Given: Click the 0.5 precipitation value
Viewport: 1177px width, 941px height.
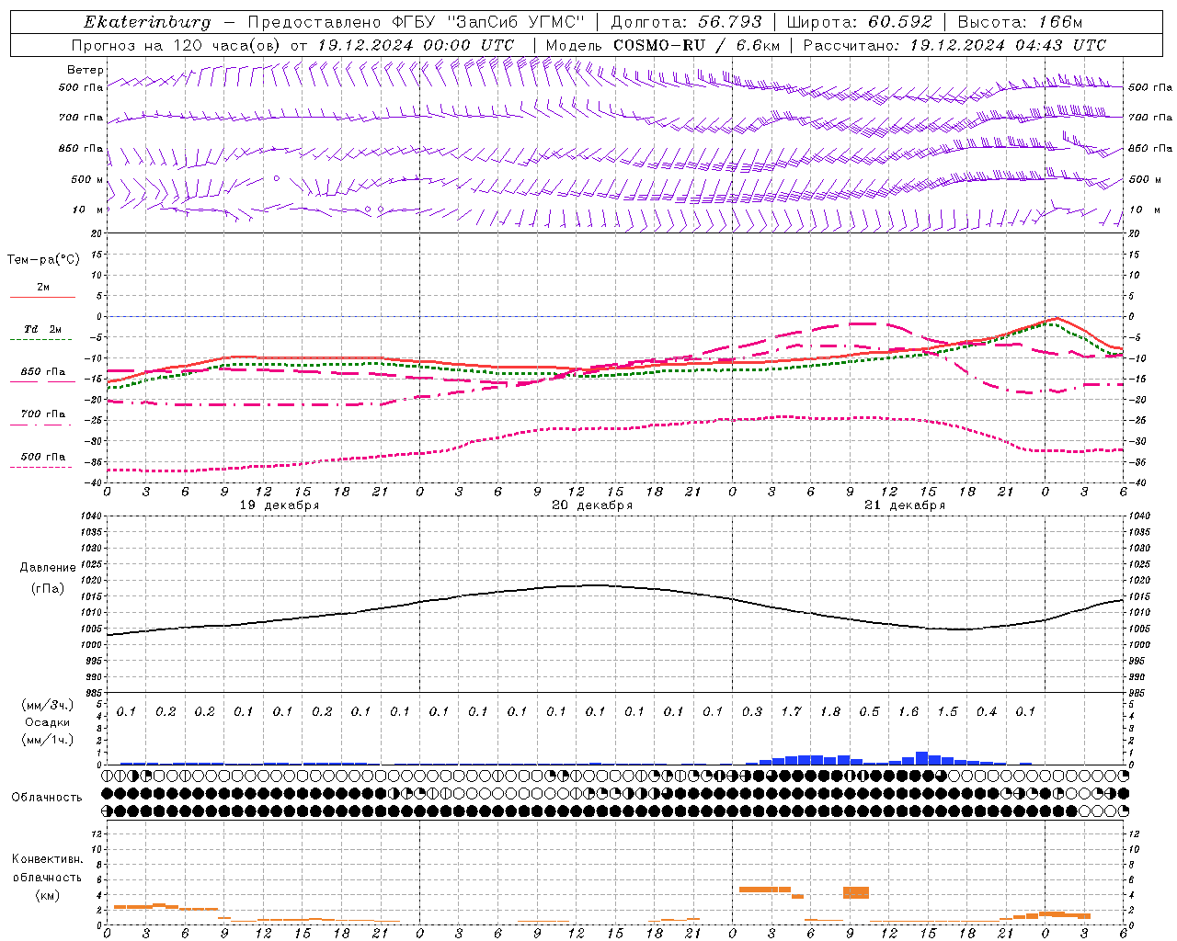Looking at the screenshot, I should coord(869,711).
